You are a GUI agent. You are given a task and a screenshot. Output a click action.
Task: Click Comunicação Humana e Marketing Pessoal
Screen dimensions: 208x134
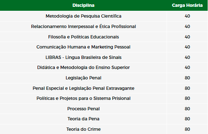[x=83, y=47]
